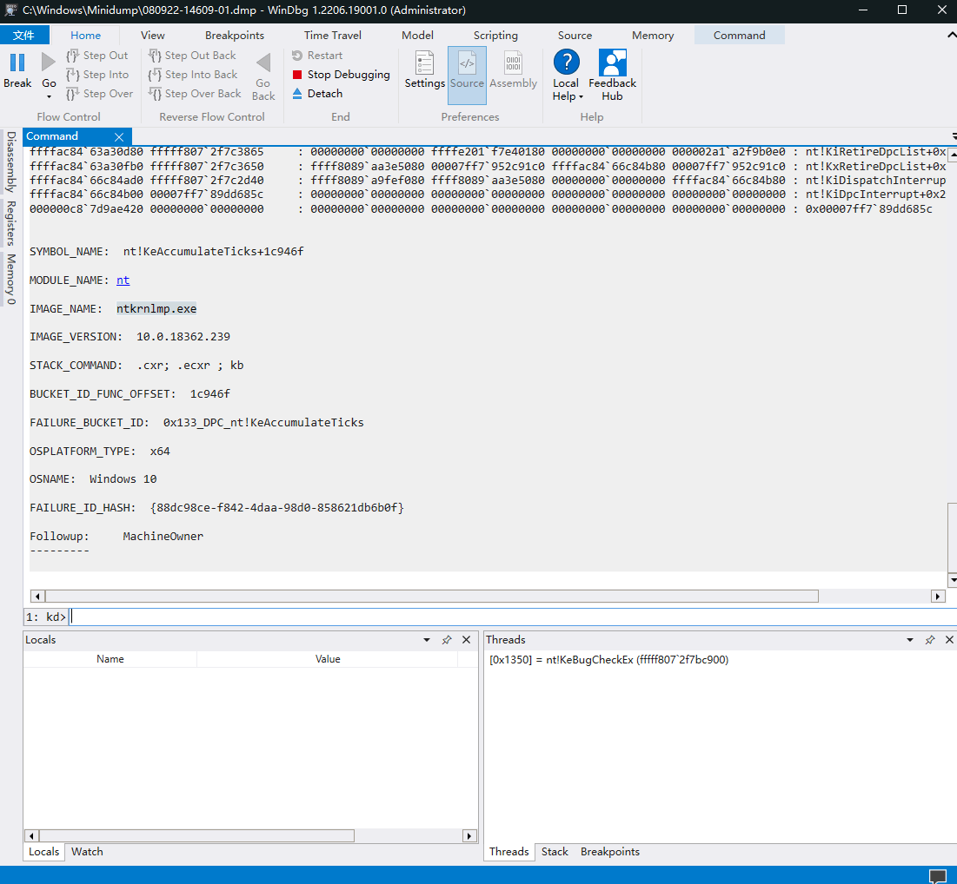957x884 pixels.
Task: Collapse the ribbon with the chevron
Action: pyautogui.click(x=950, y=36)
